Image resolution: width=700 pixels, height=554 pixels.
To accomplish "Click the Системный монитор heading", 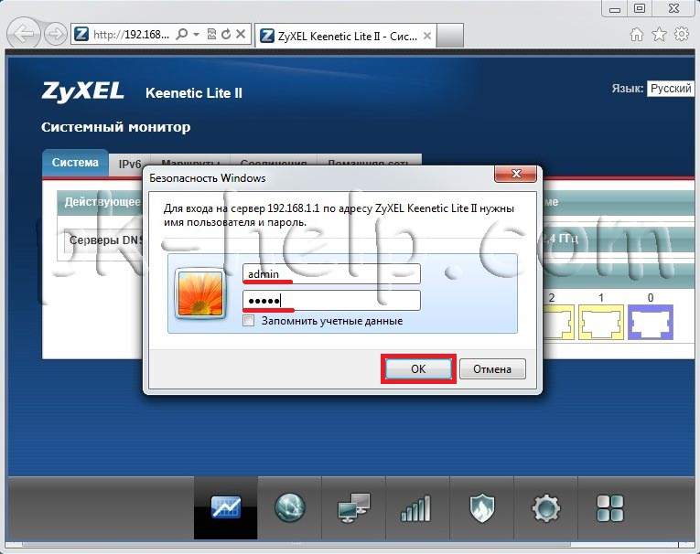I will pos(115,127).
